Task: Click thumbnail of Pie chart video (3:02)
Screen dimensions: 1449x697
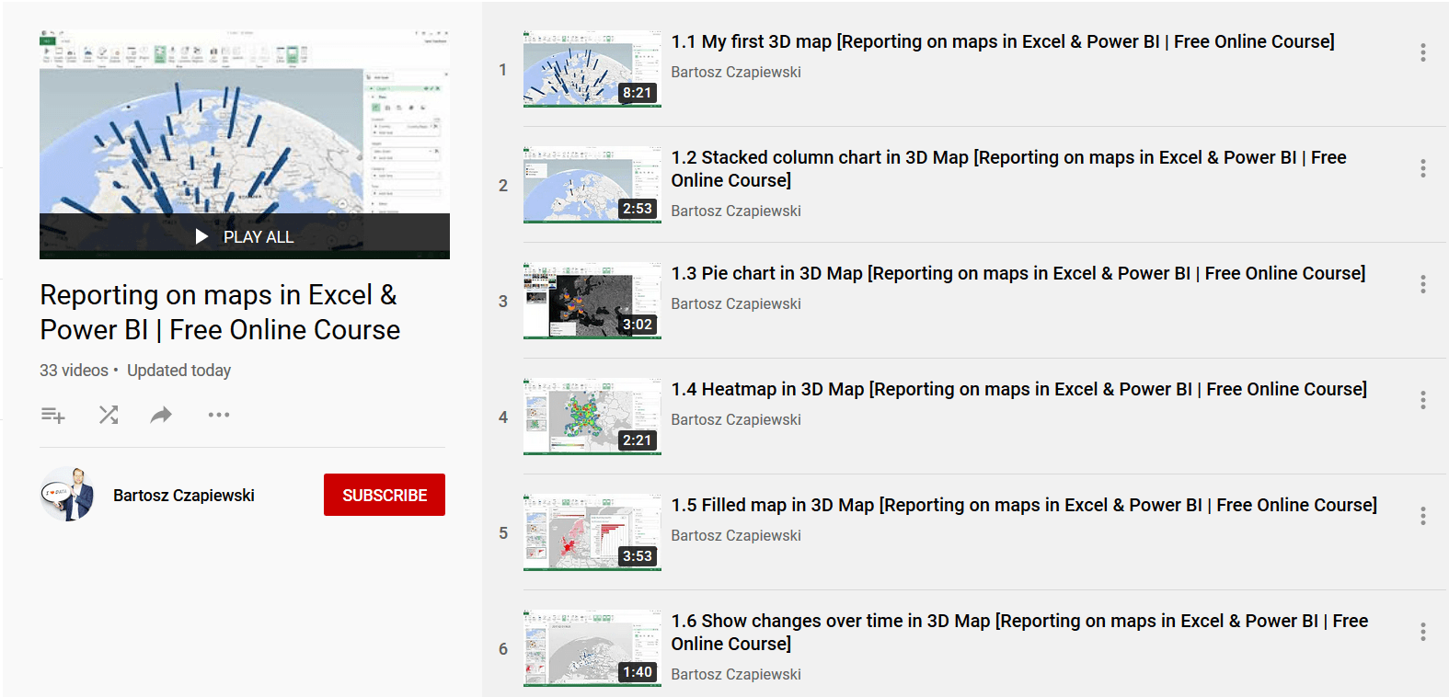Action: [x=592, y=301]
